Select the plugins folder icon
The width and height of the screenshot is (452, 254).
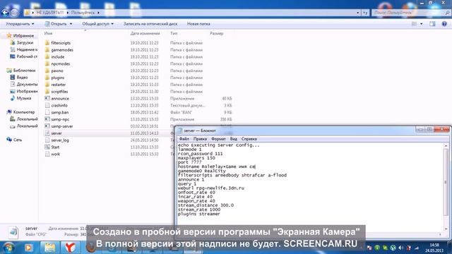point(47,78)
